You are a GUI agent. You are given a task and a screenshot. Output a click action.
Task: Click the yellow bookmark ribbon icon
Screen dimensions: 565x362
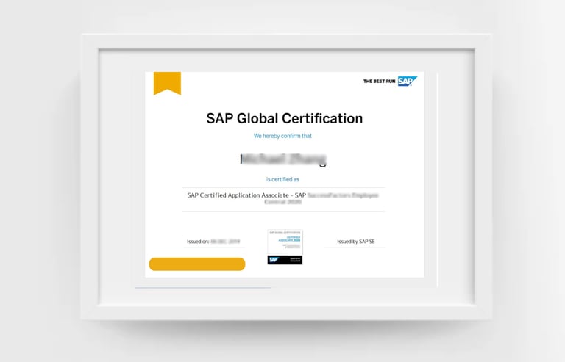[x=167, y=84]
